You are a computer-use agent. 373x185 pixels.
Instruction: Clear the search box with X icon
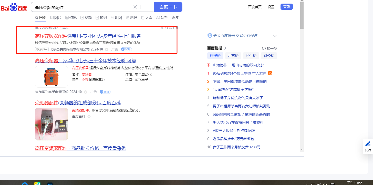[x=135, y=7]
